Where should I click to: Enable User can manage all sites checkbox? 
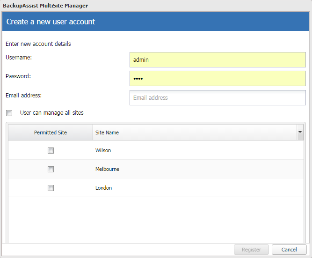click(9, 113)
